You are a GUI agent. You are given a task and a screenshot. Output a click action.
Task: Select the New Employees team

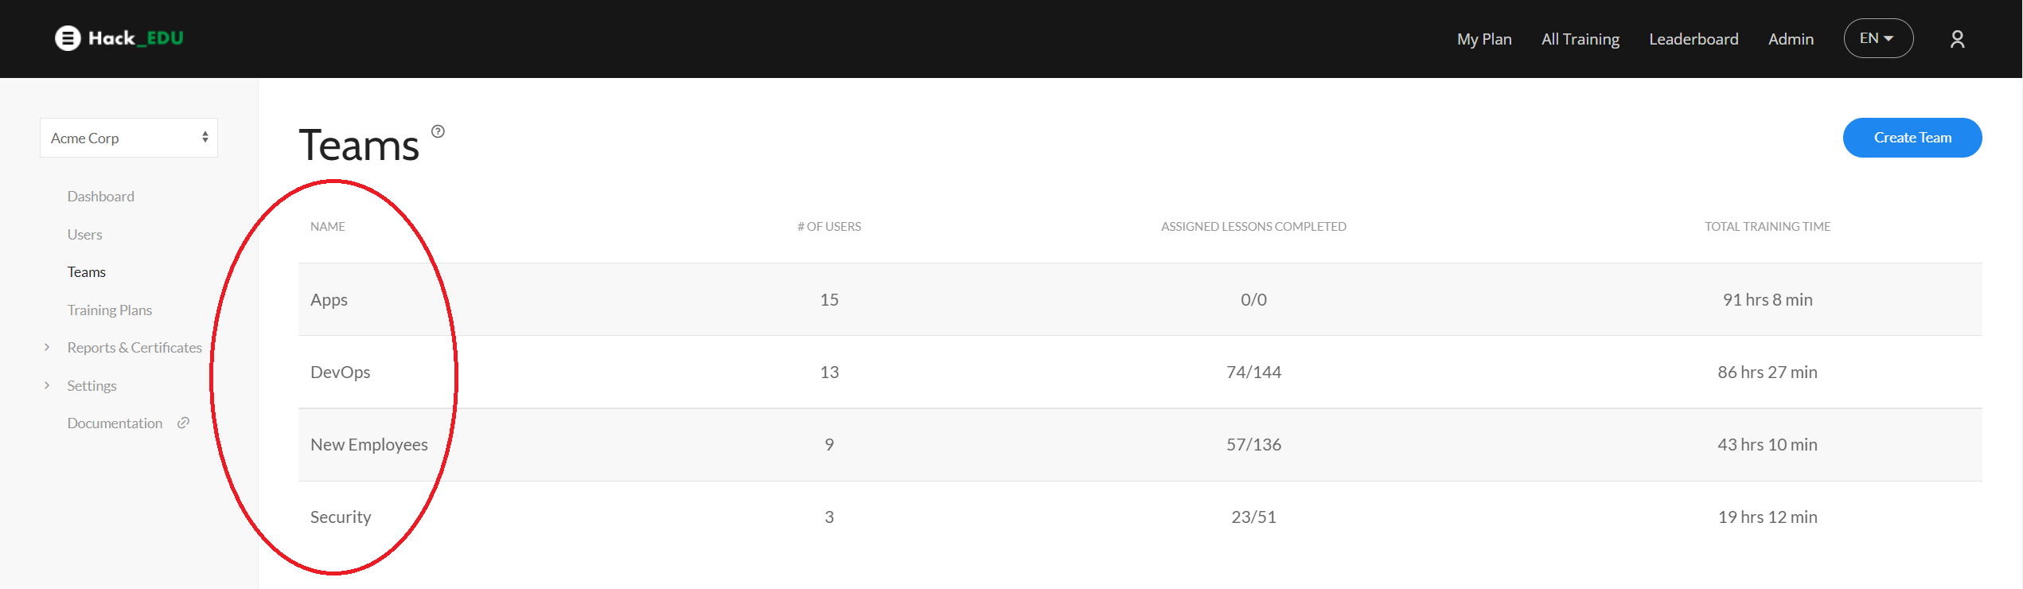point(368,444)
